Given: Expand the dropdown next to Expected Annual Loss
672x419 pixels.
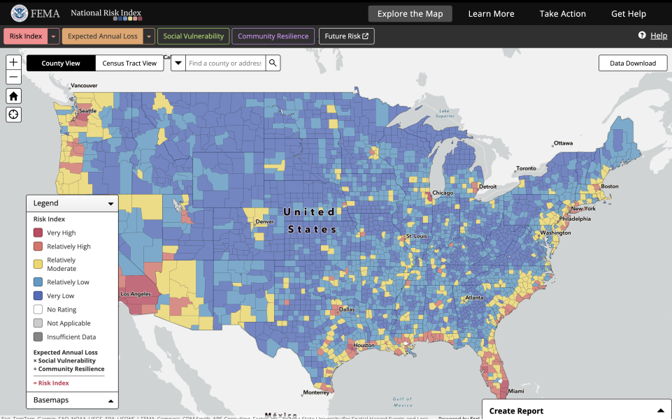Looking at the screenshot, I should click(x=148, y=36).
